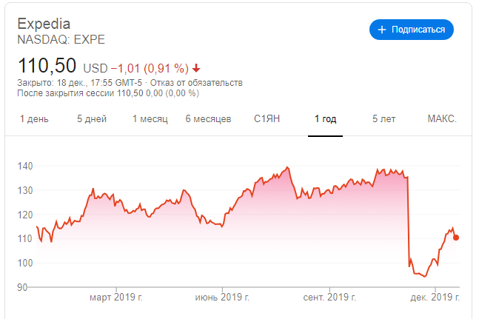479x319 pixels.
Task: Click the red endpoint dot on chart
Action: coord(456,238)
